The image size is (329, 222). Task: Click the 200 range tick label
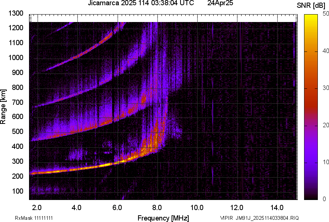click(x=17, y=176)
